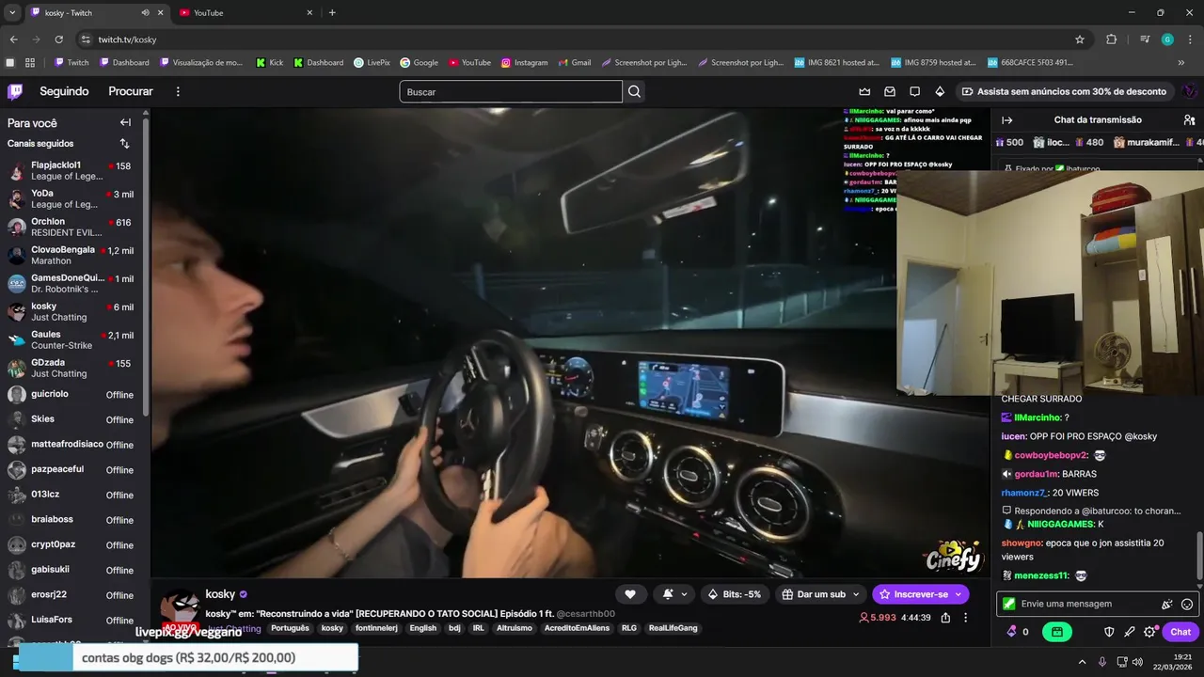Open Twitch home via the logo icon
Image resolution: width=1204 pixels, height=677 pixels.
pyautogui.click(x=15, y=91)
